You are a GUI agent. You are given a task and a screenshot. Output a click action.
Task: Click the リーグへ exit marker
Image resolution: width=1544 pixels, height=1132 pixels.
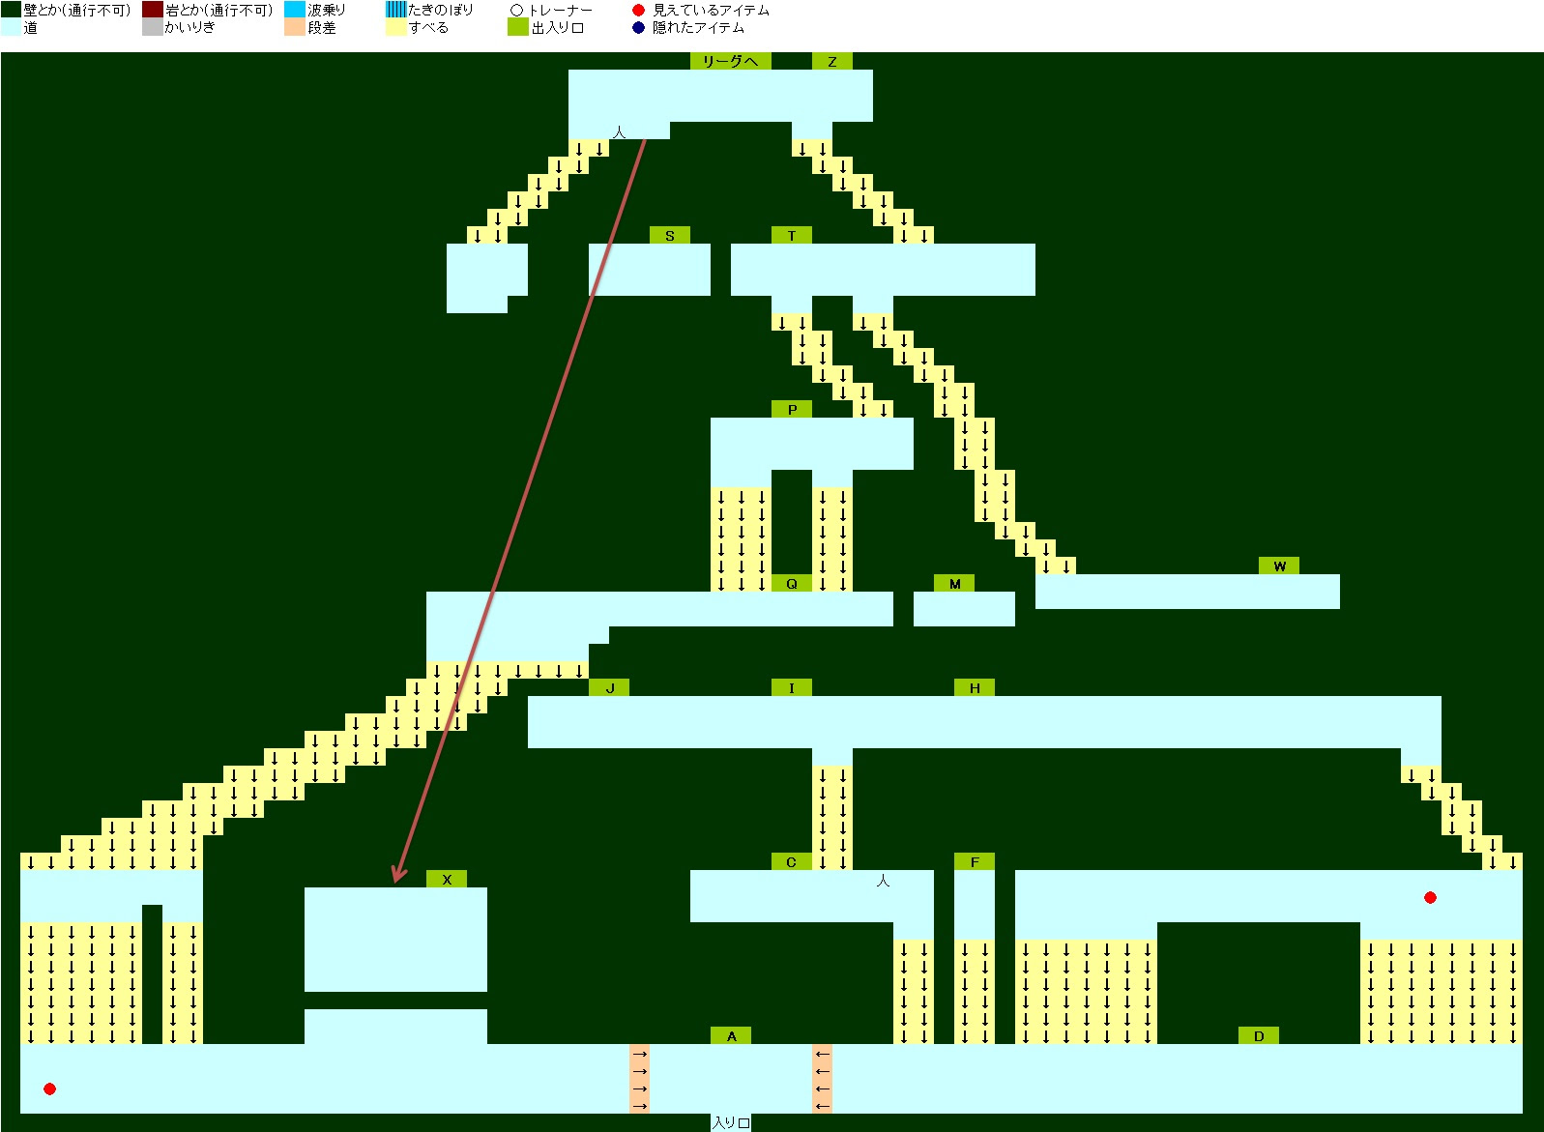[x=731, y=61]
